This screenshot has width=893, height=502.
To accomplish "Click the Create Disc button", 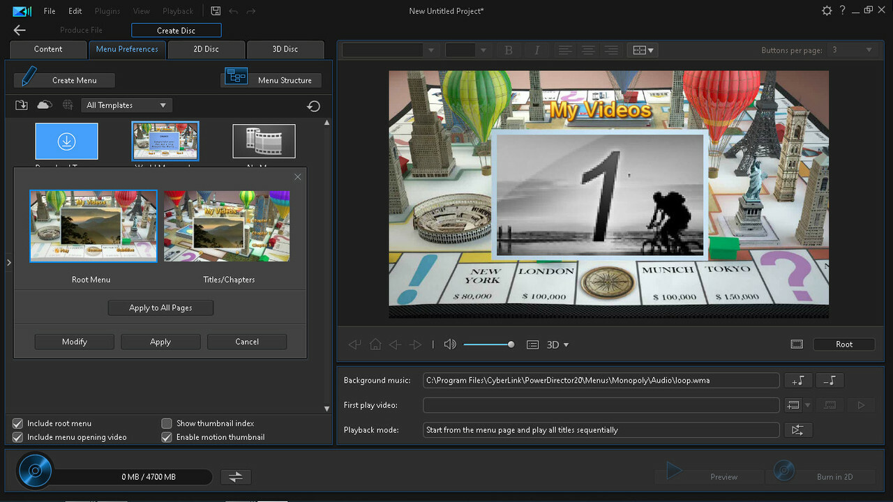I will [177, 31].
